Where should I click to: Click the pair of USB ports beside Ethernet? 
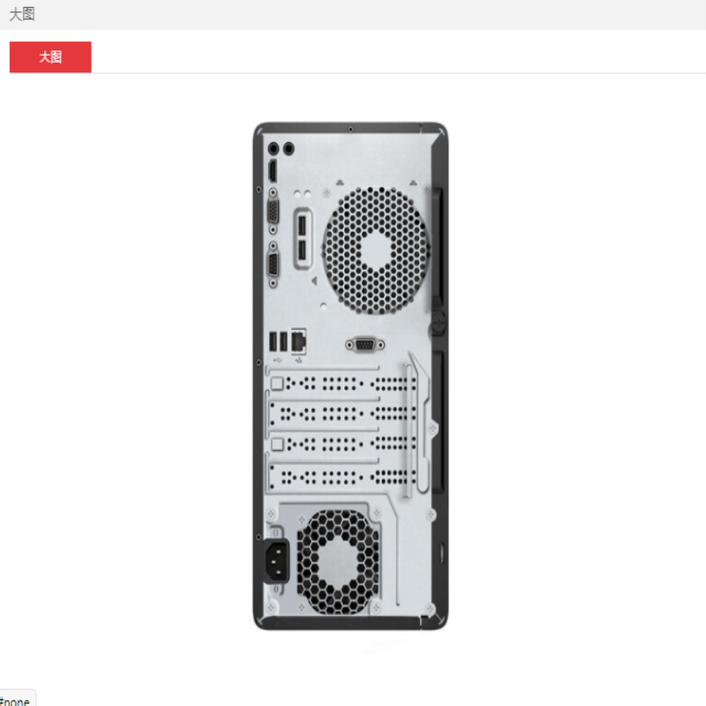(x=278, y=342)
